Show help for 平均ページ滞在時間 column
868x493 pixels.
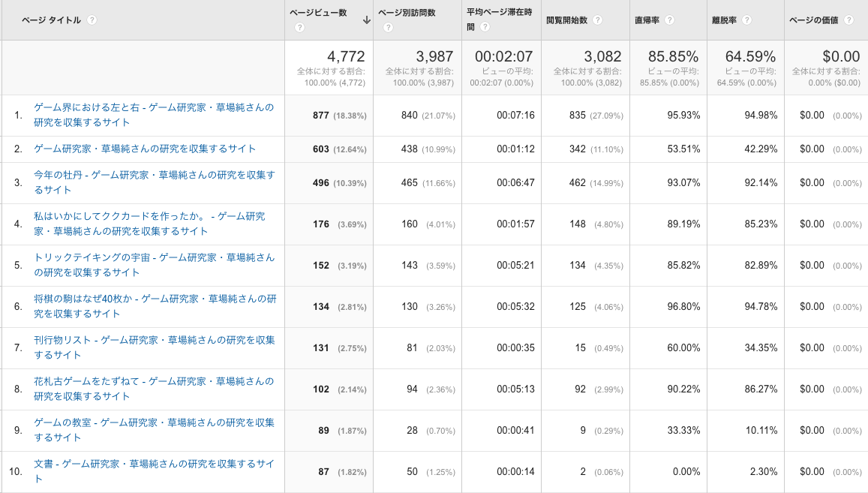tap(485, 27)
